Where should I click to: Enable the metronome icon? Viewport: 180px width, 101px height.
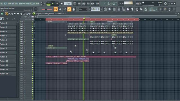click(x=79, y=4)
